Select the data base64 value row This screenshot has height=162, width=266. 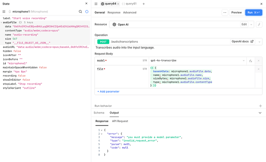pos(47,26)
